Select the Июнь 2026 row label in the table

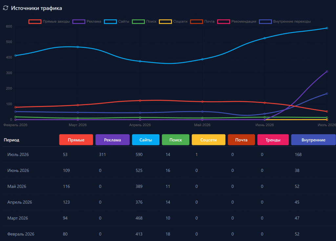[18, 170]
